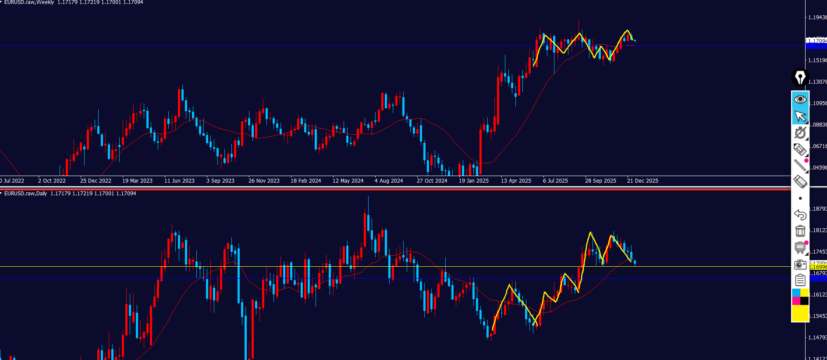Viewport: 827px width, 360px height.
Task: Click the large yellow current color swatch
Action: (x=800, y=313)
